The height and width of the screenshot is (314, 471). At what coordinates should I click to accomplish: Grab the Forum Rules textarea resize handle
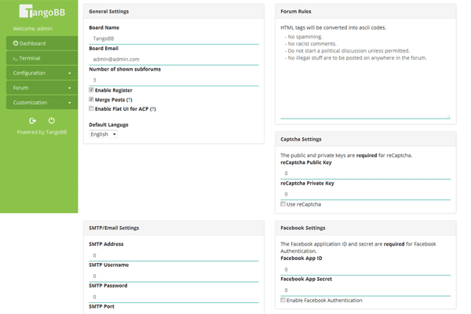448,116
